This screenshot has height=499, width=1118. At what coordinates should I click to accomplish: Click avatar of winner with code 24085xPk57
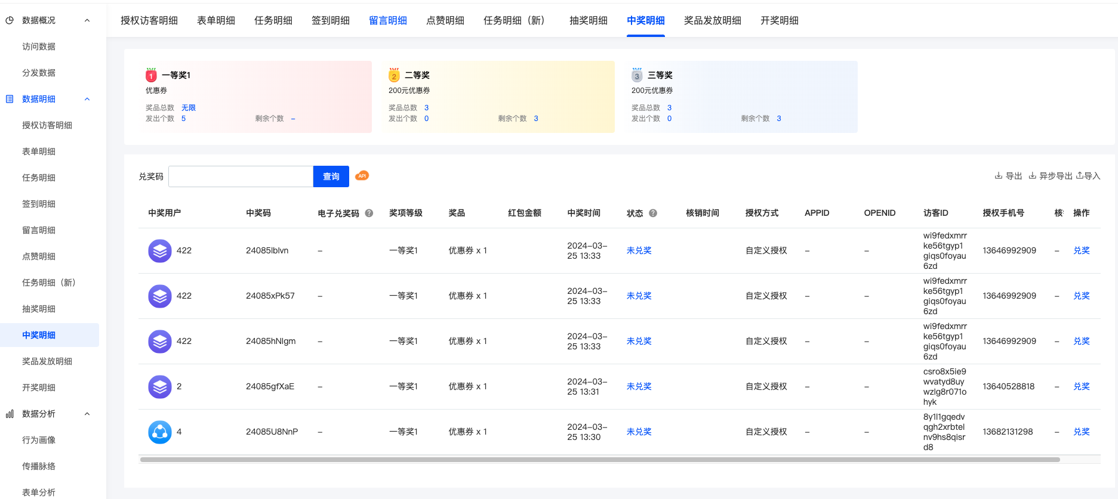(x=160, y=296)
